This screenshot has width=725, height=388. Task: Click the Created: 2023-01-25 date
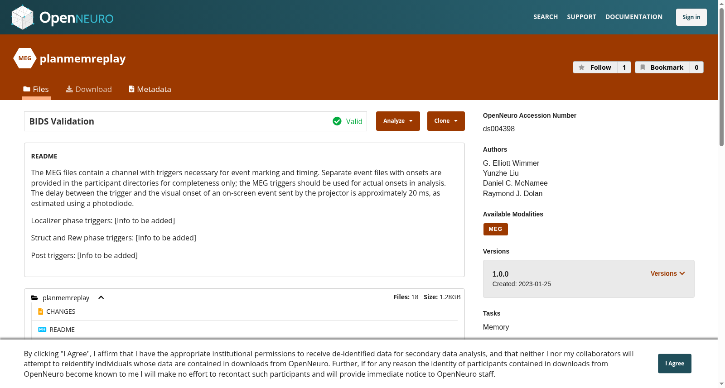click(x=522, y=284)
